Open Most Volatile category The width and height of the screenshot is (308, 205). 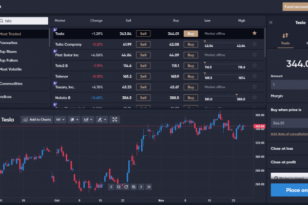tap(11, 69)
